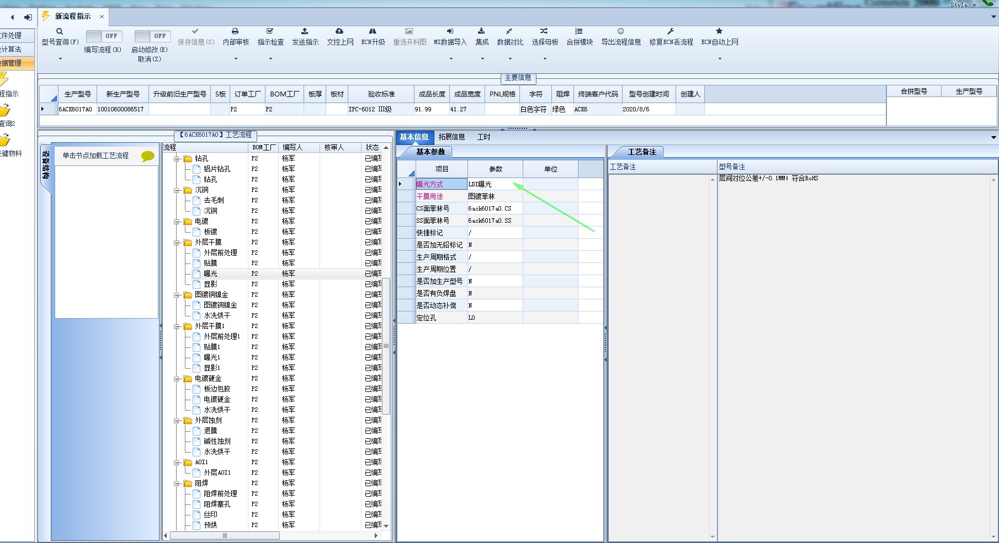The width and height of the screenshot is (999, 543).
Task: Open the MI数据导入 dropdown arrow
Action: coord(451,58)
